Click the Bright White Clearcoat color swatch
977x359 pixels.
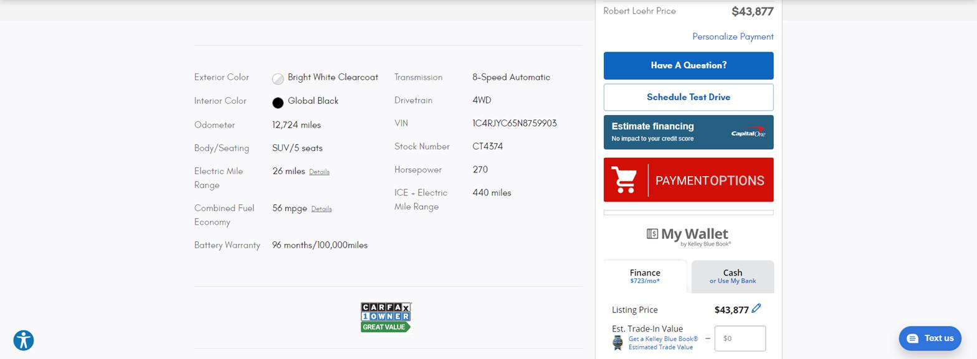pyautogui.click(x=278, y=78)
